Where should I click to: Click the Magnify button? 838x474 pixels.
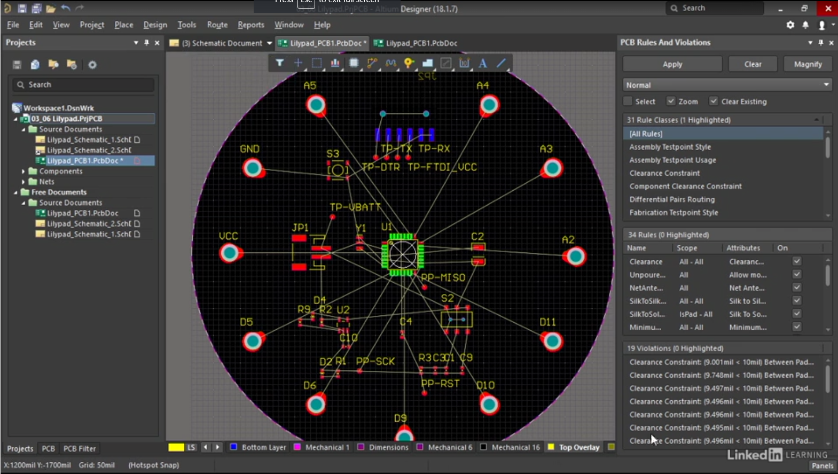point(808,64)
